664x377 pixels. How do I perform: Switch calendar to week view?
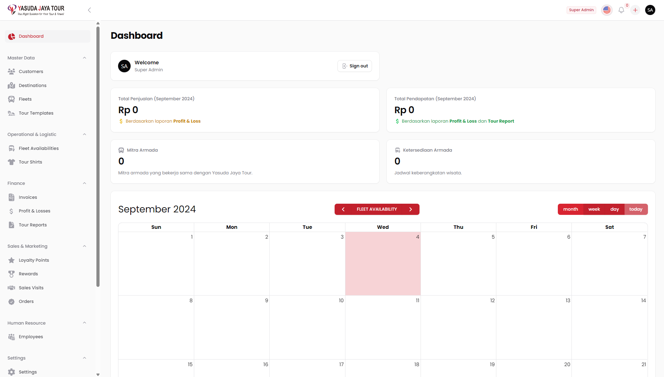[x=594, y=209]
